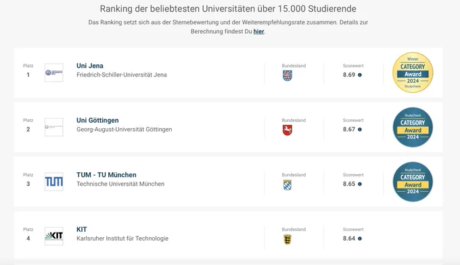The width and height of the screenshot is (460, 265).
Task: Click the Thüringen coat of arms icon
Action: 287,76
